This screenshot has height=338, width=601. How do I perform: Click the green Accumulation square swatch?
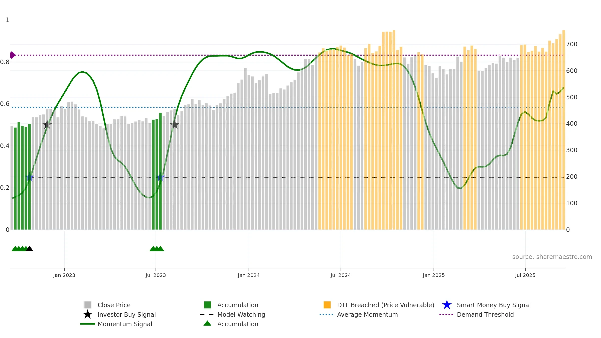(x=207, y=305)
